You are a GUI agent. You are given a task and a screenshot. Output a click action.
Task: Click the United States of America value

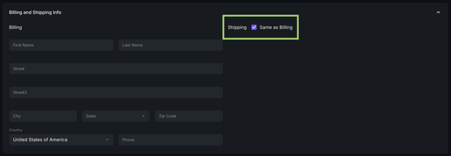[x=40, y=140]
